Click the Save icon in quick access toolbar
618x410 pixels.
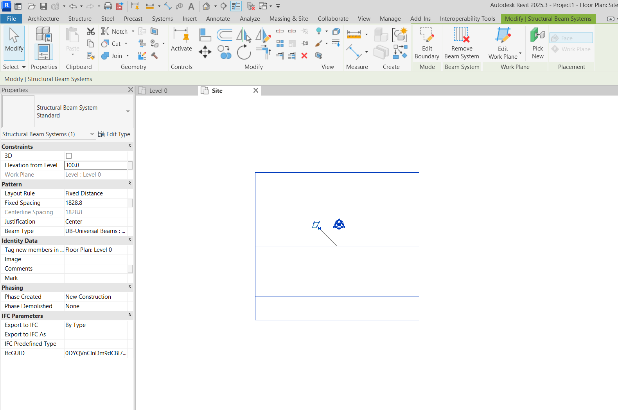43,6
